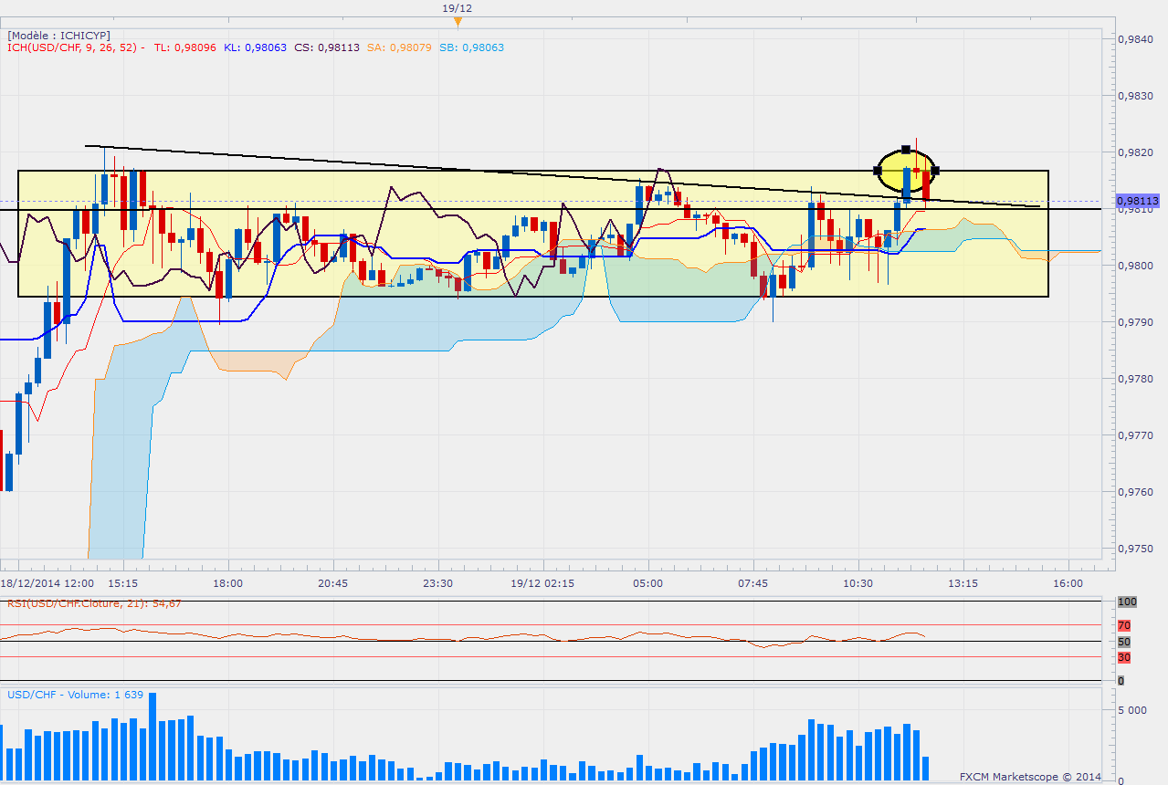The width and height of the screenshot is (1168, 785).
Task: Click the 13:15 time axis label
Action: click(x=963, y=582)
